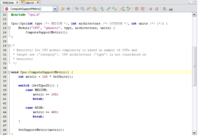Open the ComputeSupportMetric() member dropdown
The height and width of the screenshot is (136, 198).
pos(55,9)
